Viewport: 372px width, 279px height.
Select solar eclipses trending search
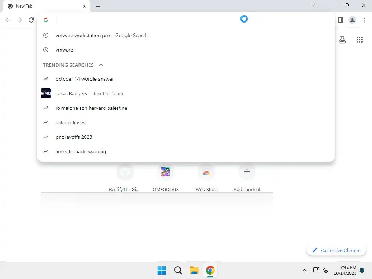(186, 122)
